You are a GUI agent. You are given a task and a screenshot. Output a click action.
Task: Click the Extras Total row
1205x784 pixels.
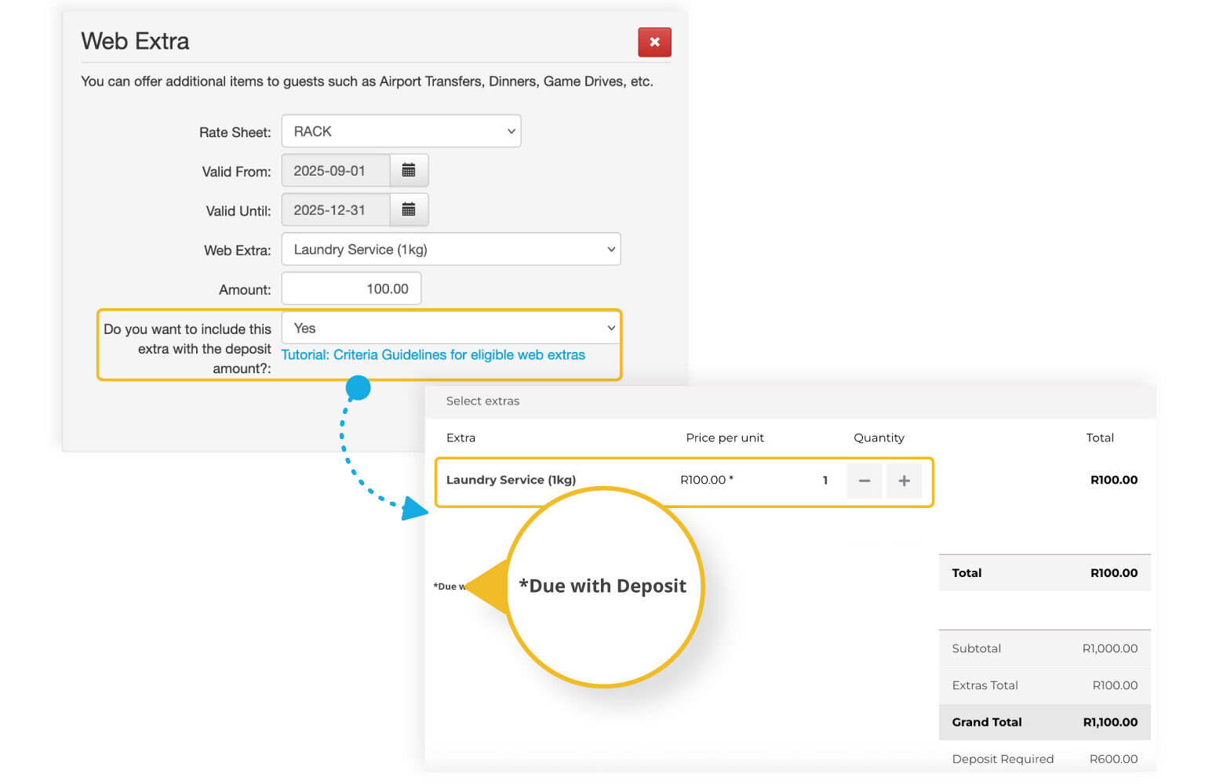click(1043, 685)
